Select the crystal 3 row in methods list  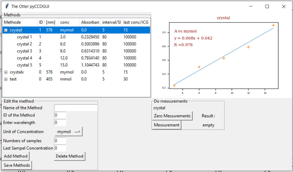click(x=24, y=51)
